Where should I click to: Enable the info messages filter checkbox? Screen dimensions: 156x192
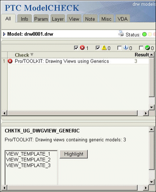coord(120,48)
